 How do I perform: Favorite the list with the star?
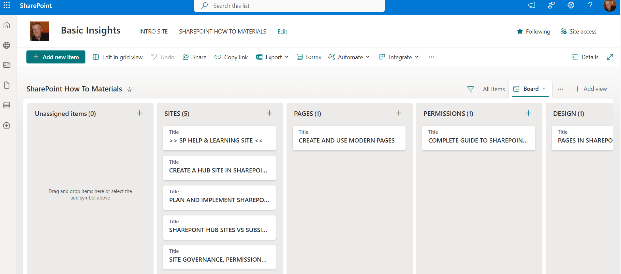[x=129, y=89]
